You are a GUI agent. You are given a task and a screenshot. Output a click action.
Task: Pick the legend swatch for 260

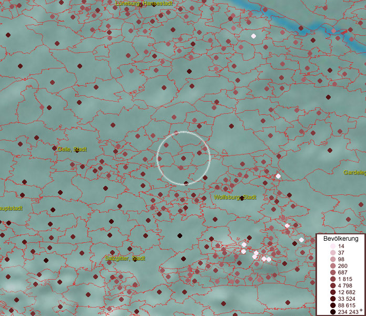point(333,266)
